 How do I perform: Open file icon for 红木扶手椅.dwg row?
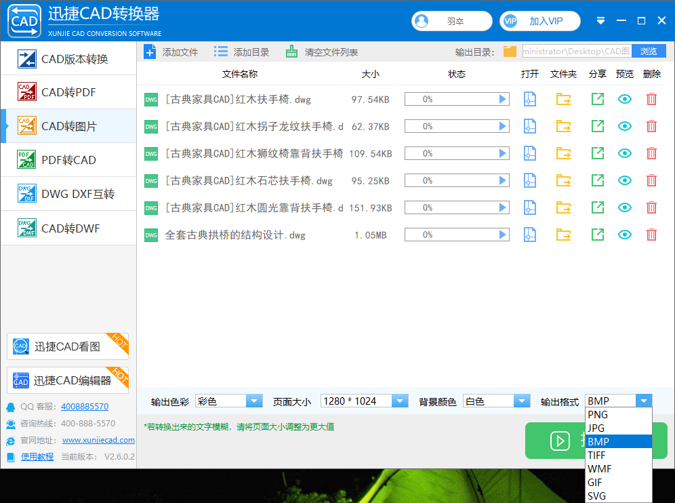(529, 100)
